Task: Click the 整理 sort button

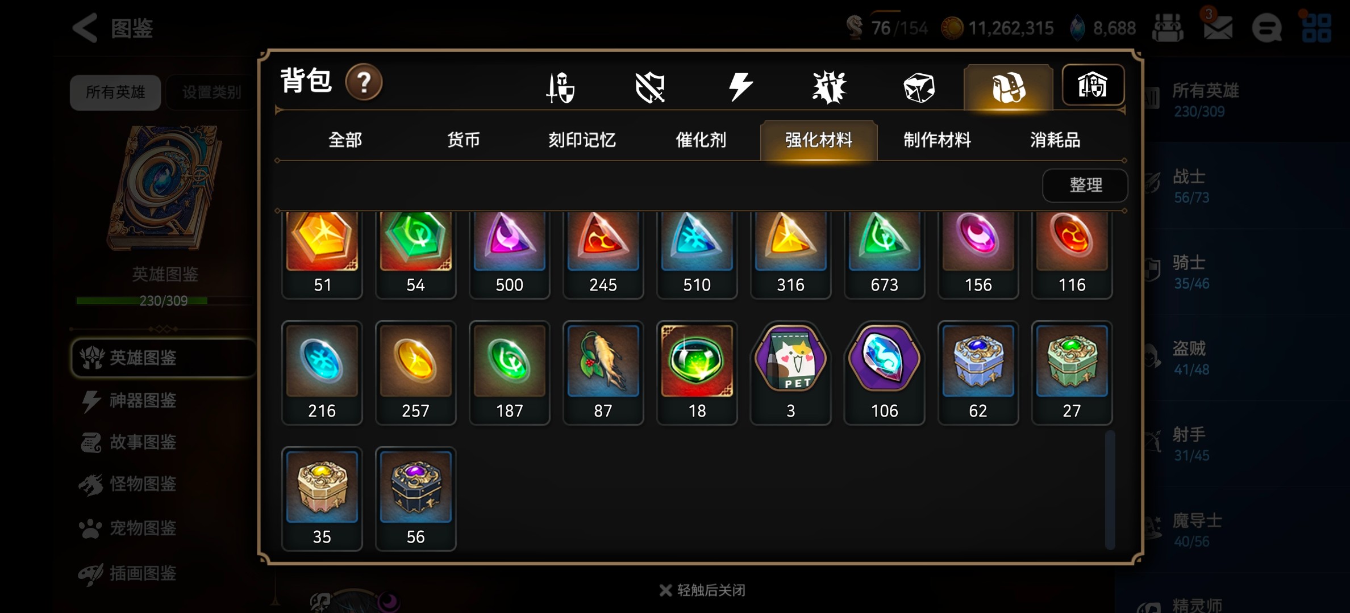Action: pyautogui.click(x=1085, y=185)
